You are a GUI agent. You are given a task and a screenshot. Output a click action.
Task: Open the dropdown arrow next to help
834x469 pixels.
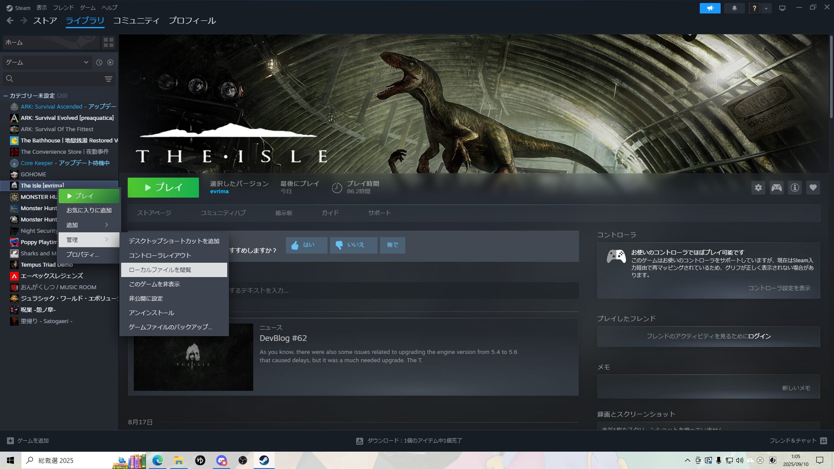[766, 8]
